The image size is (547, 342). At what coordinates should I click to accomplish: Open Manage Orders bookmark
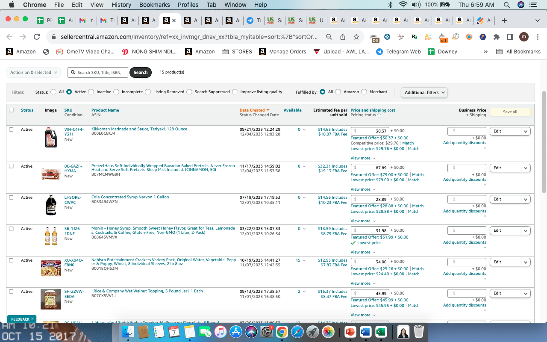[282, 52]
